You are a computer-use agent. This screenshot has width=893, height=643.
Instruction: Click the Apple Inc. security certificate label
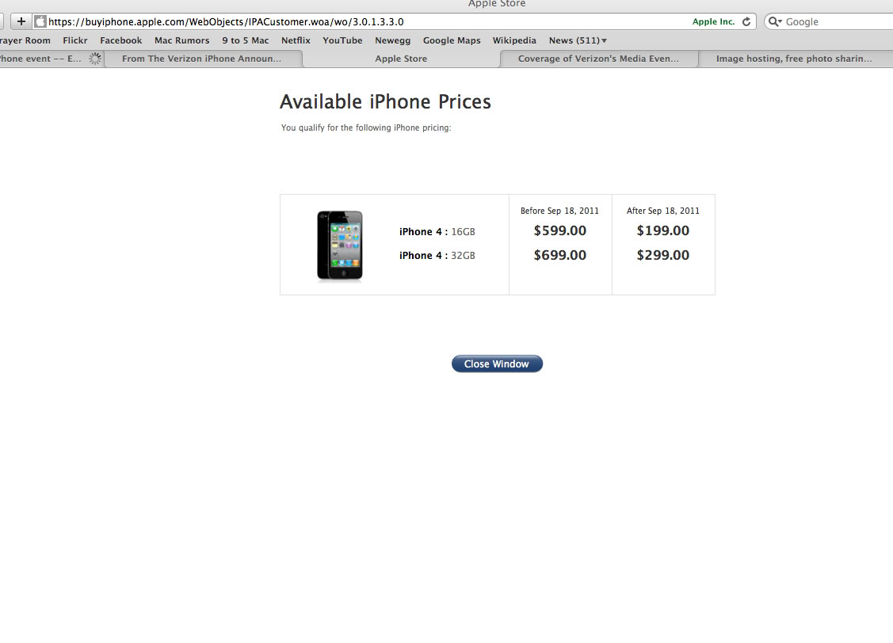(x=713, y=21)
